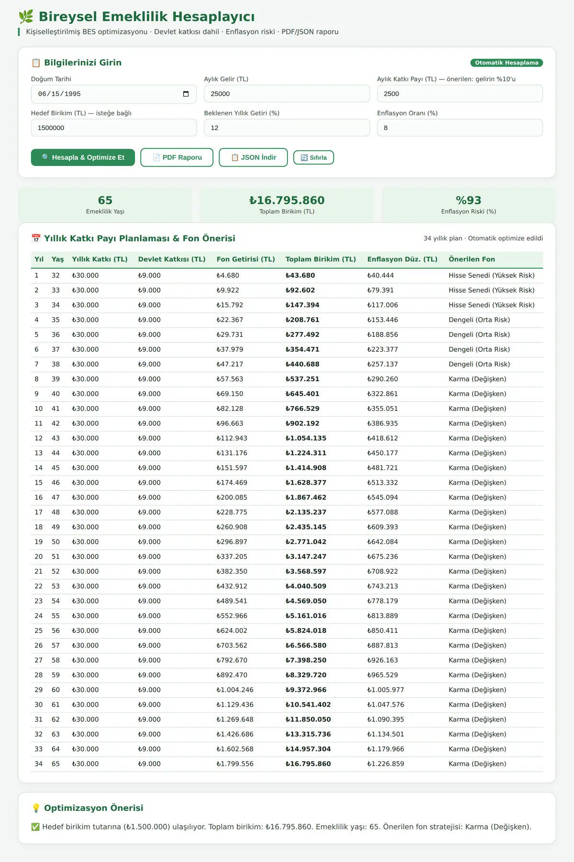
Task: Click the Hedef birikim tutarına result message
Action: pyautogui.click(x=281, y=827)
